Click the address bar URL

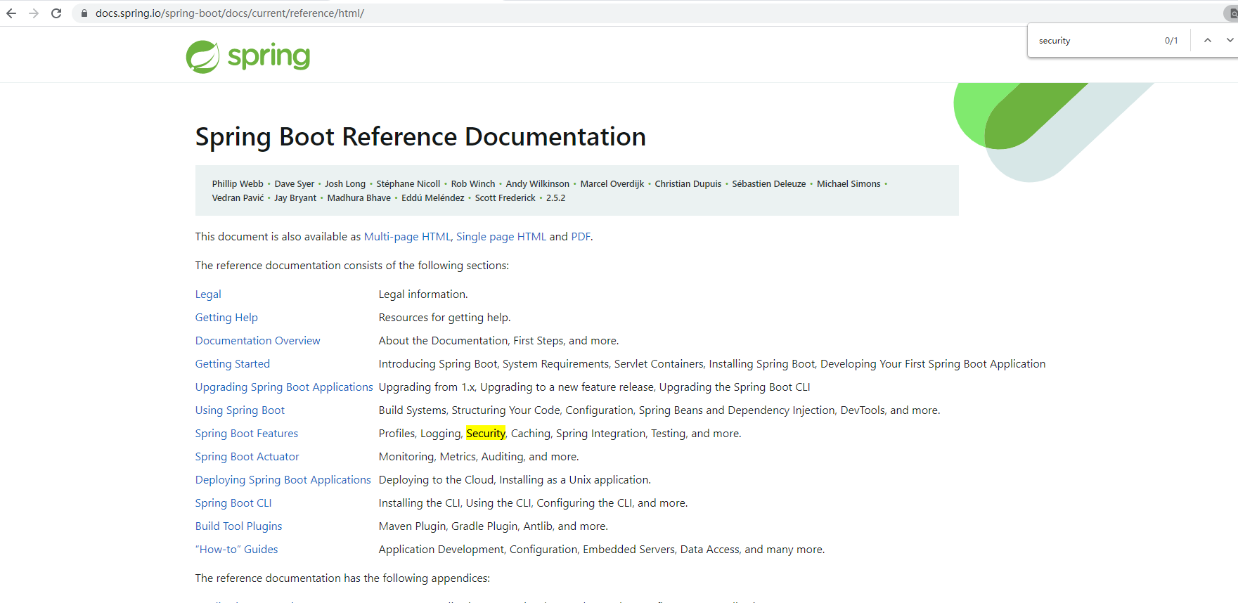pos(230,13)
